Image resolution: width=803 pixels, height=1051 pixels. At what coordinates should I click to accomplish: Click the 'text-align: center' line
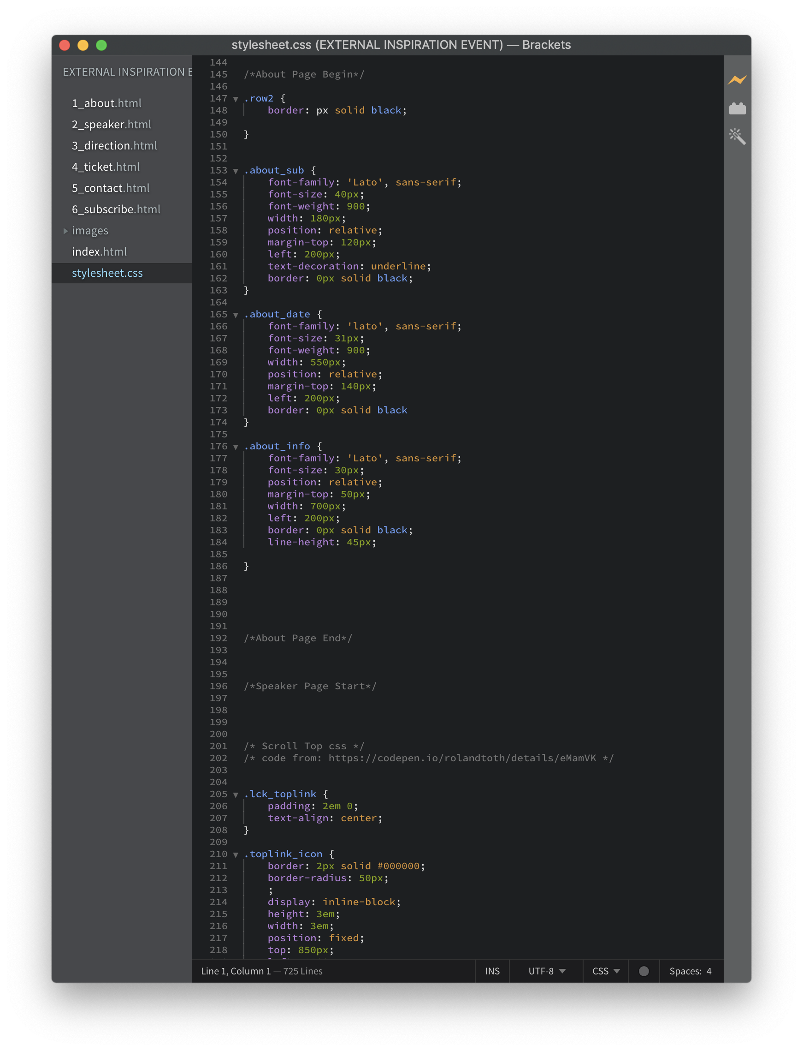[325, 818]
